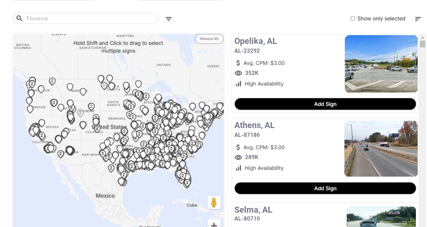Click the Selma, AL listing title
Image resolution: width=427 pixels, height=227 pixels.
point(253,210)
